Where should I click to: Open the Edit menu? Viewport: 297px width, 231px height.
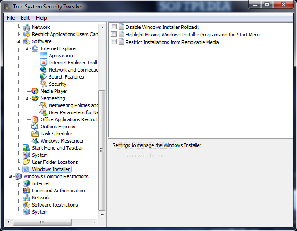tap(25, 18)
